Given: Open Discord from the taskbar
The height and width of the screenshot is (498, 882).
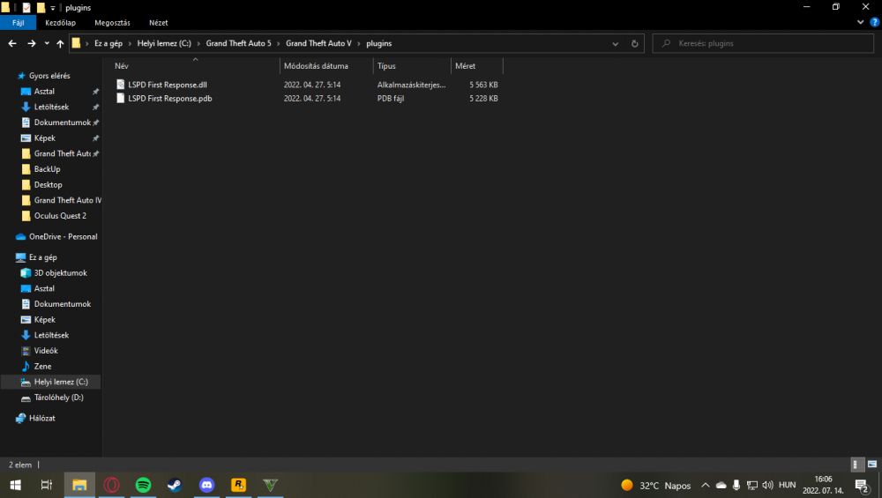Looking at the screenshot, I should 206,485.
